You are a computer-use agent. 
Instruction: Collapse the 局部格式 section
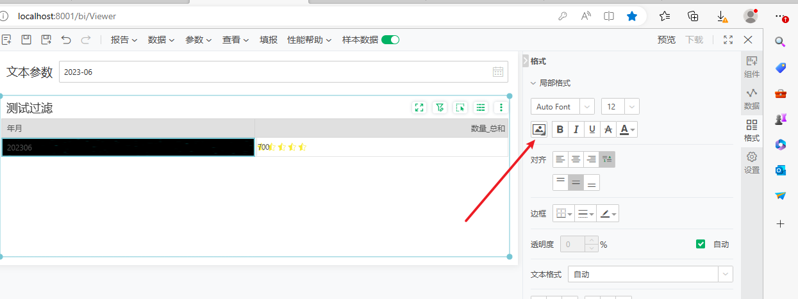pyautogui.click(x=533, y=83)
